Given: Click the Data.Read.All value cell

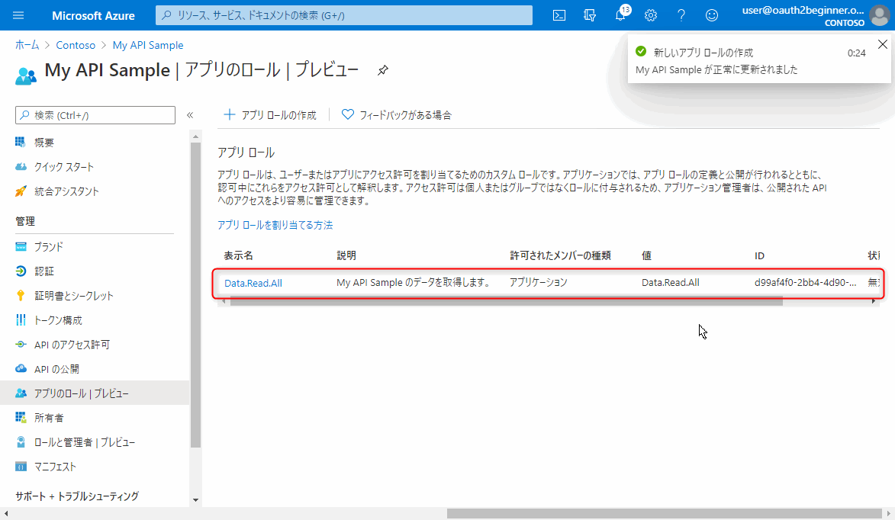Looking at the screenshot, I should tap(670, 282).
